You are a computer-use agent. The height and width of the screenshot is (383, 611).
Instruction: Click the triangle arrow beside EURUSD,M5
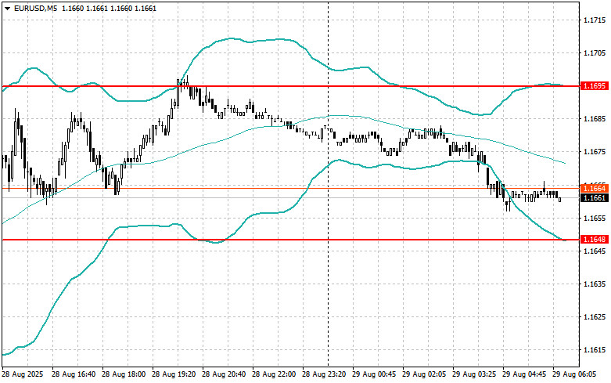(7, 9)
